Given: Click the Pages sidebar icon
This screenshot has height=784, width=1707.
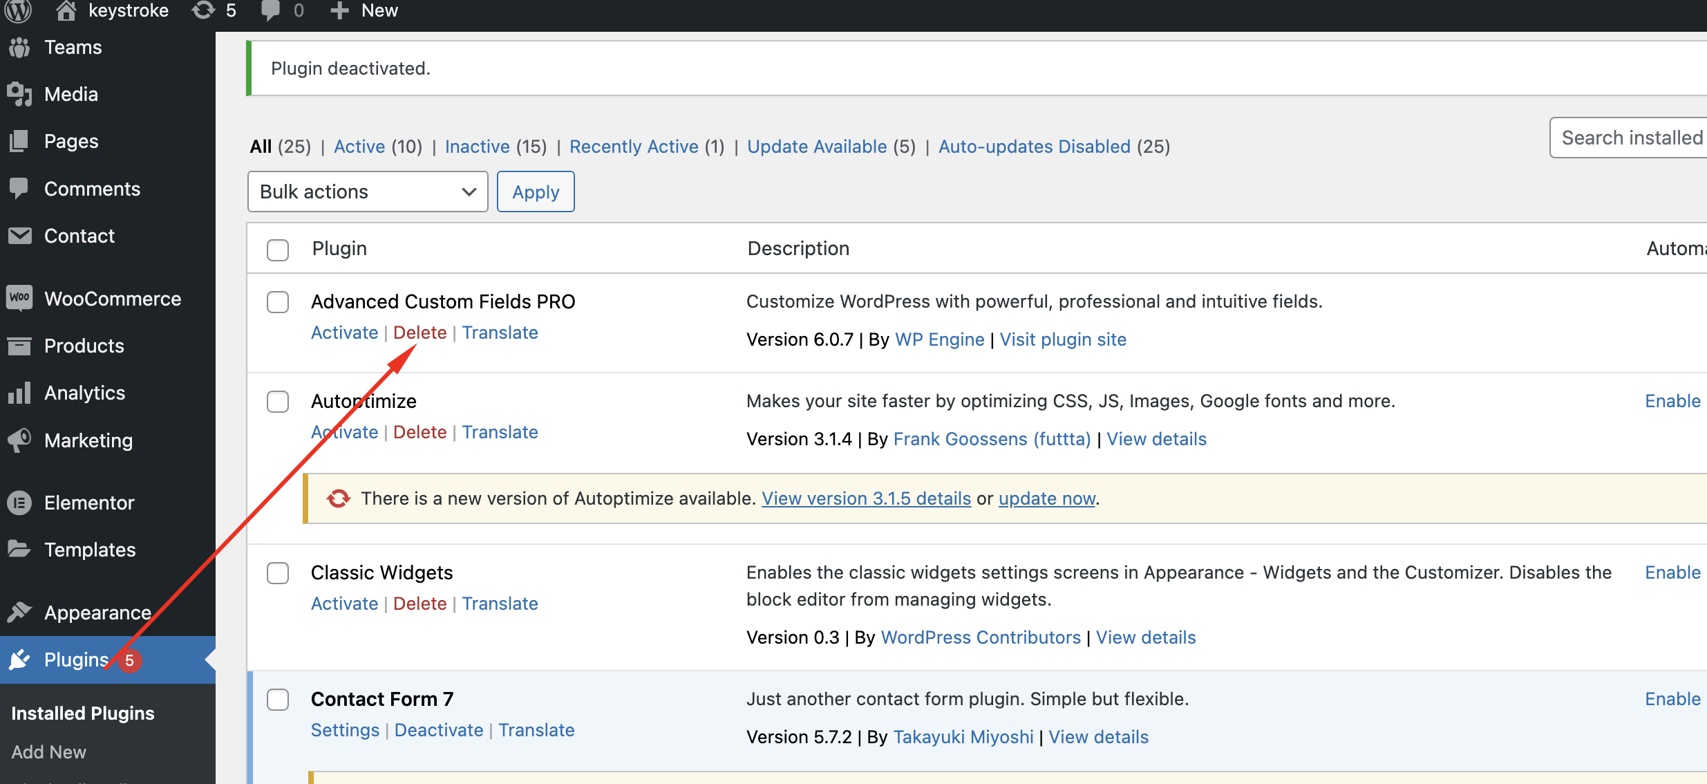Looking at the screenshot, I should click(19, 141).
